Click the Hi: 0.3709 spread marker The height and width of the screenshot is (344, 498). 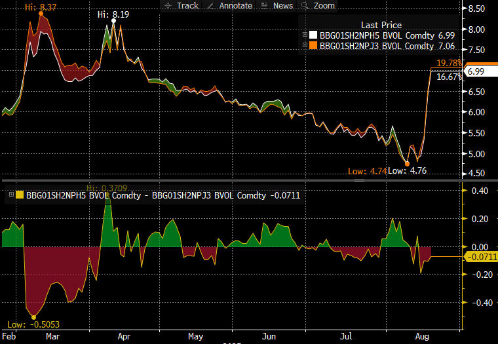(107, 194)
